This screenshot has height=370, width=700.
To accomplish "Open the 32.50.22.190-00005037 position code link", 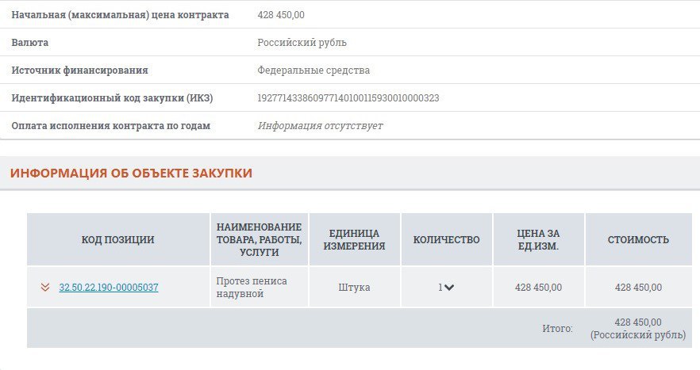I will [109, 288].
